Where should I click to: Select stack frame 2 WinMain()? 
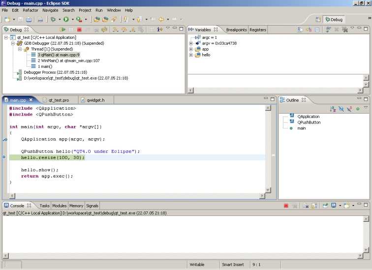point(68,60)
